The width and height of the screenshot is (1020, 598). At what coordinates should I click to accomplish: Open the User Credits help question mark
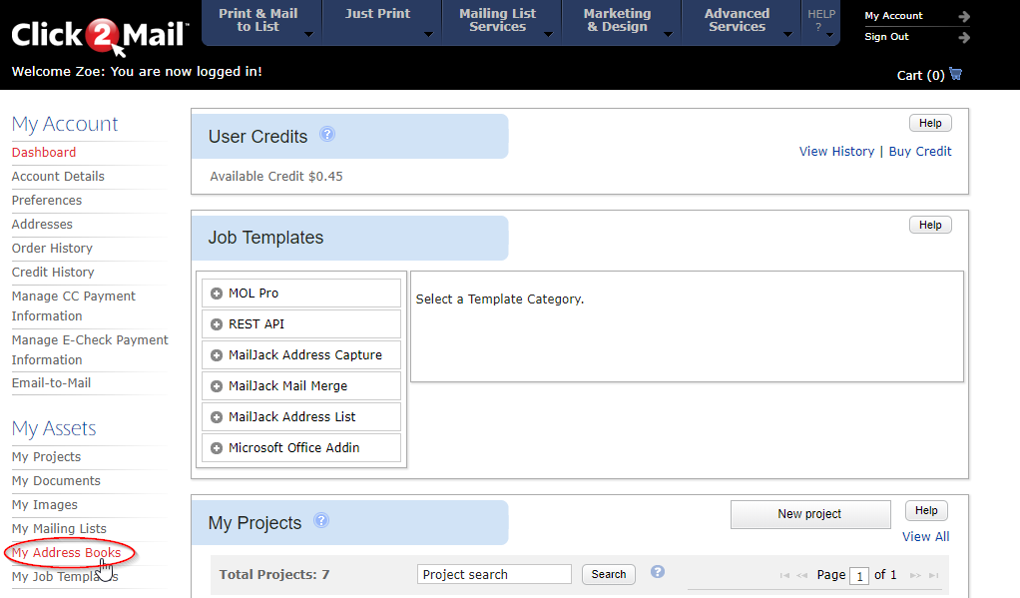[x=327, y=134]
